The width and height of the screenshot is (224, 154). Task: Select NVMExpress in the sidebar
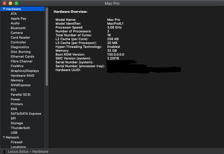pos(21,85)
